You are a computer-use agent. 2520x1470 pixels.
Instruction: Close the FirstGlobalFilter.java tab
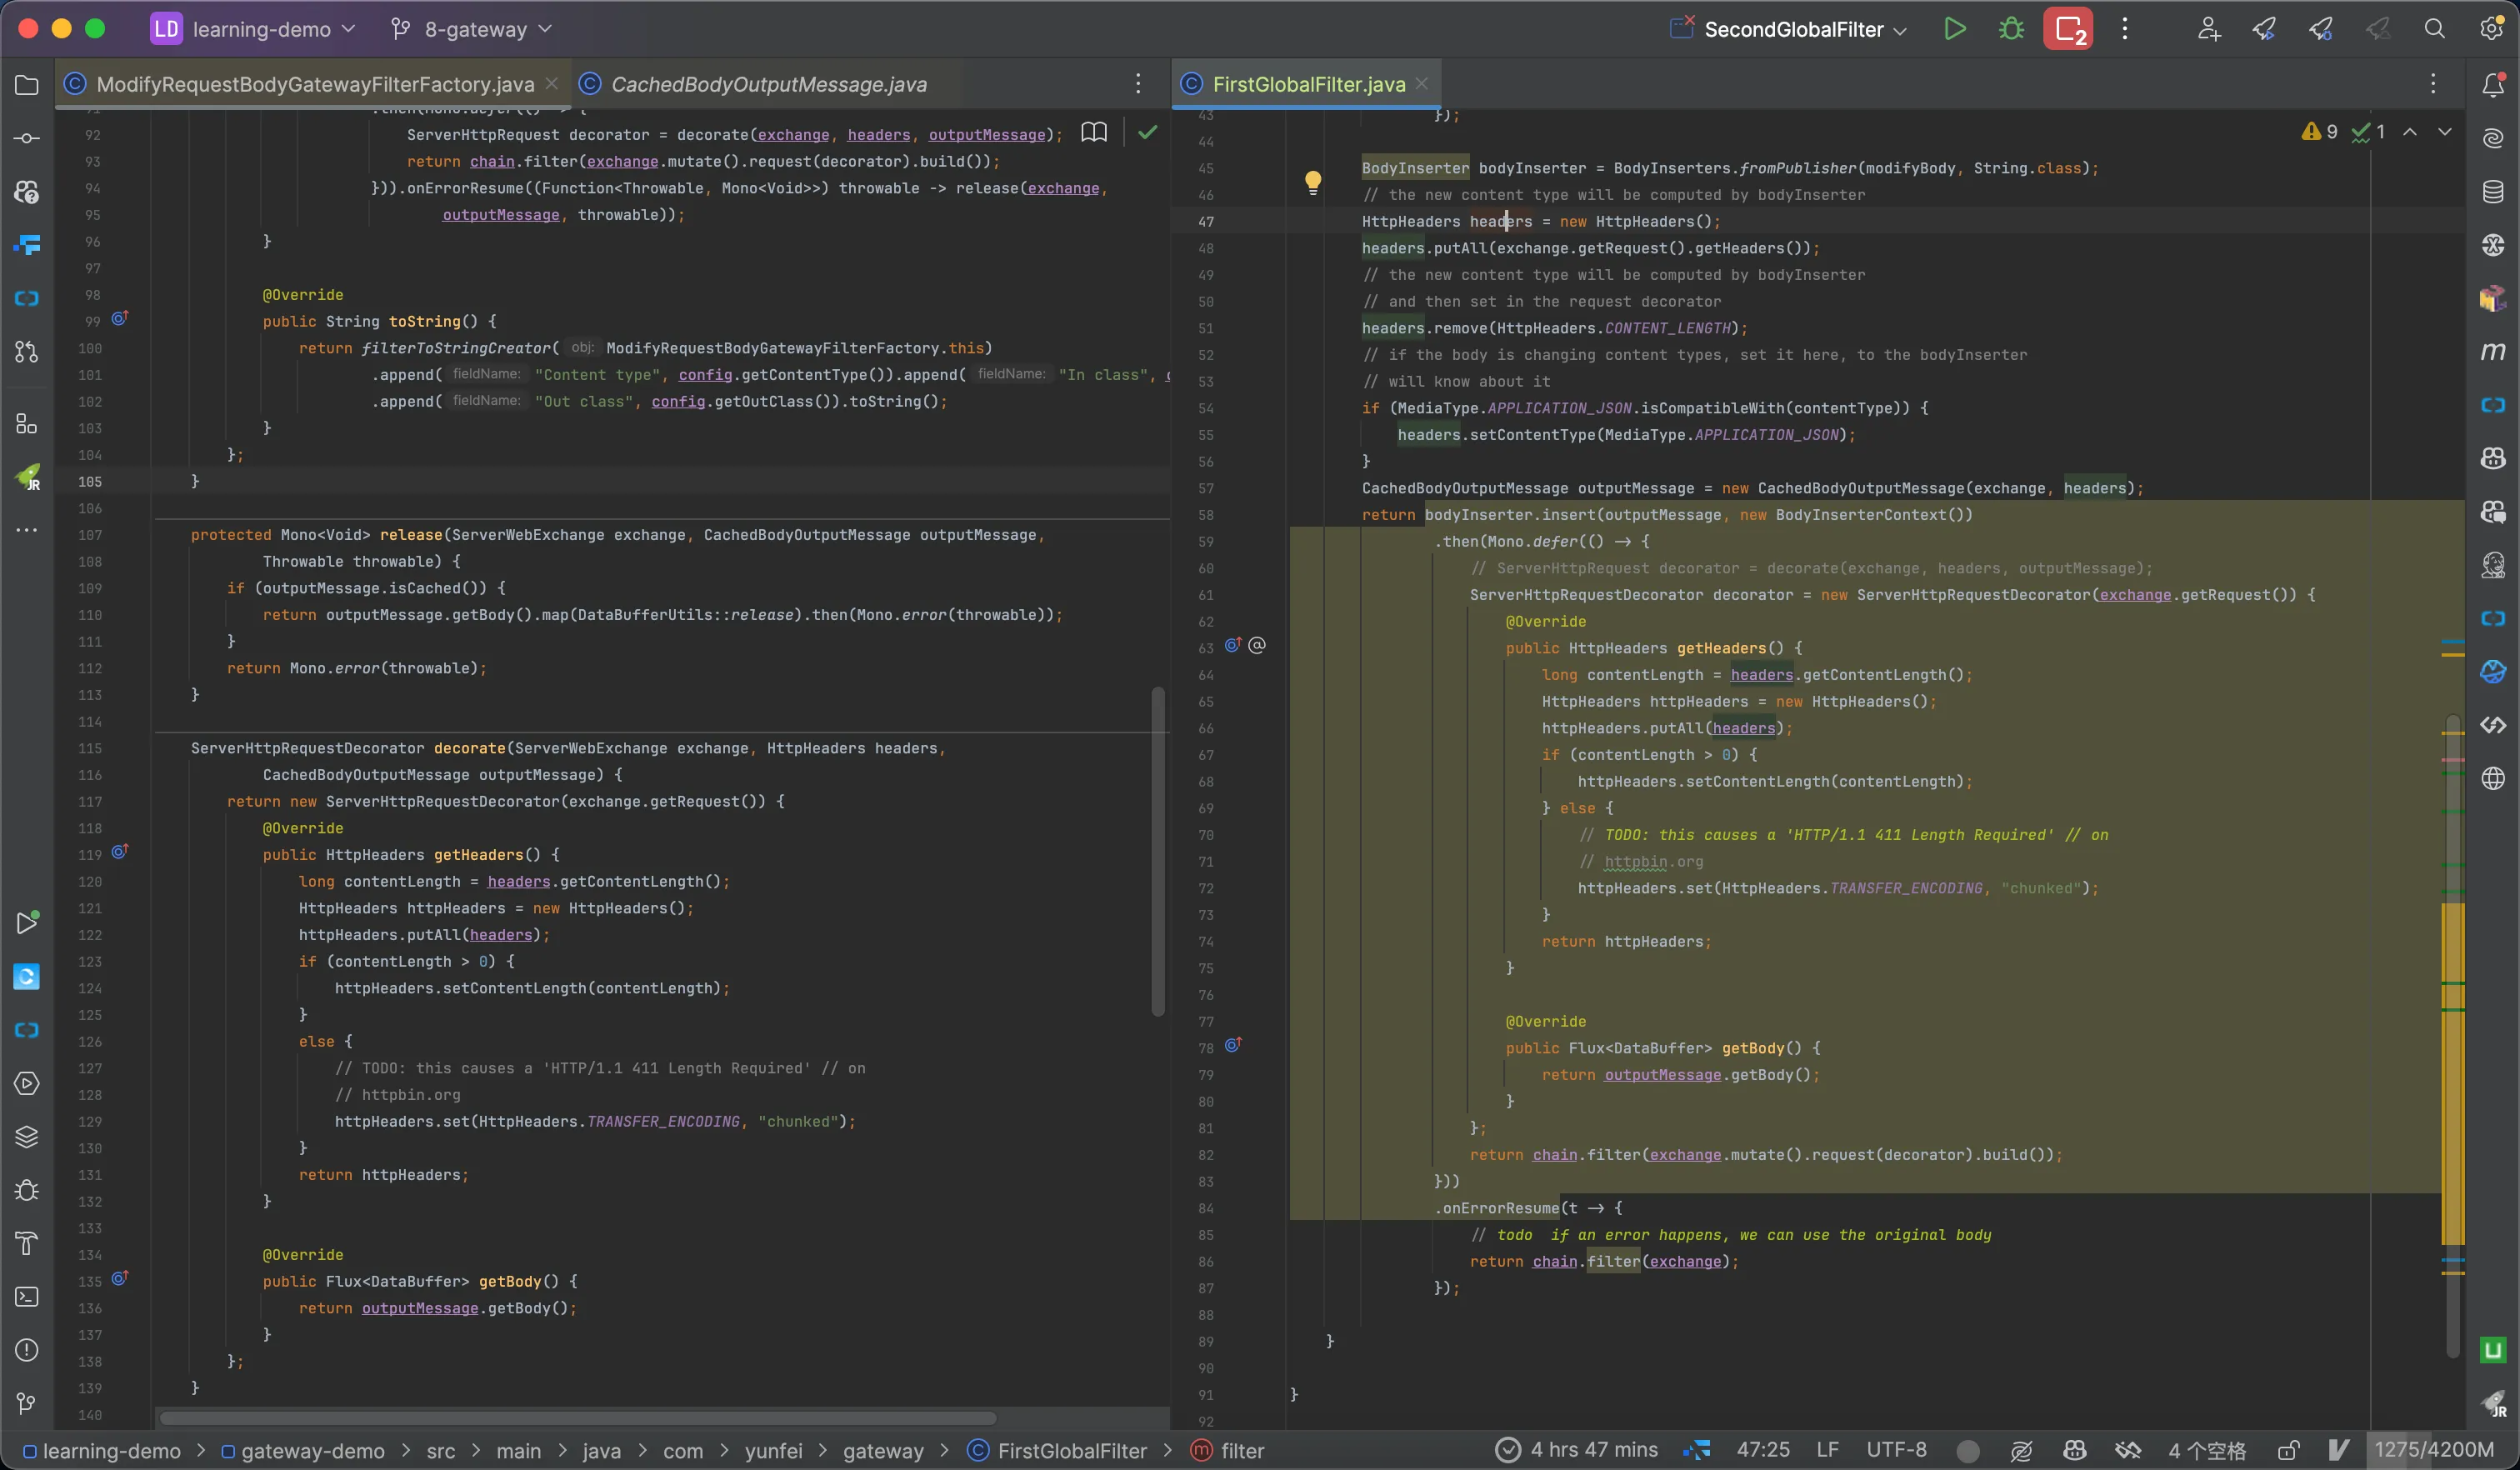[x=1422, y=84]
